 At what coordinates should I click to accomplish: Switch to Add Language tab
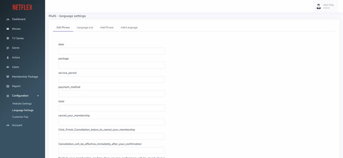click(x=129, y=27)
